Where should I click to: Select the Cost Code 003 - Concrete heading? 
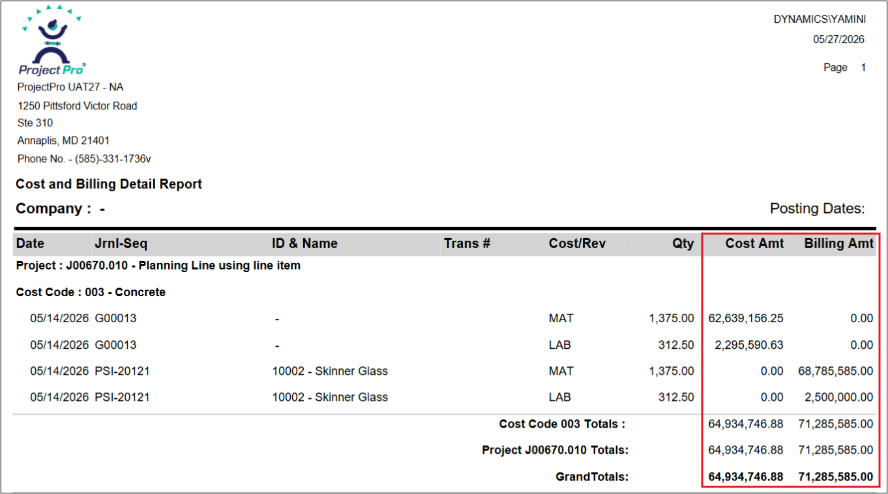91,292
